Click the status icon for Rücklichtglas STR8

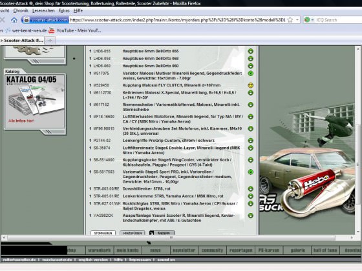251,203
